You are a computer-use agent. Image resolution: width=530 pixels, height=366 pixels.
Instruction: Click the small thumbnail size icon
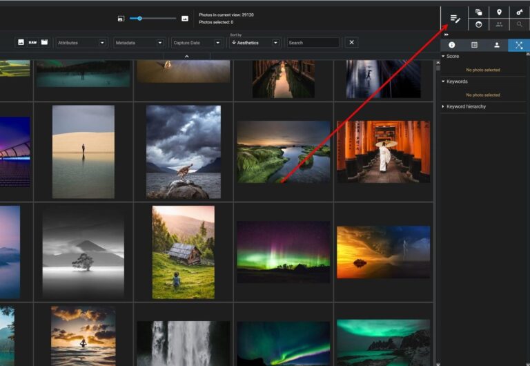coord(121,19)
